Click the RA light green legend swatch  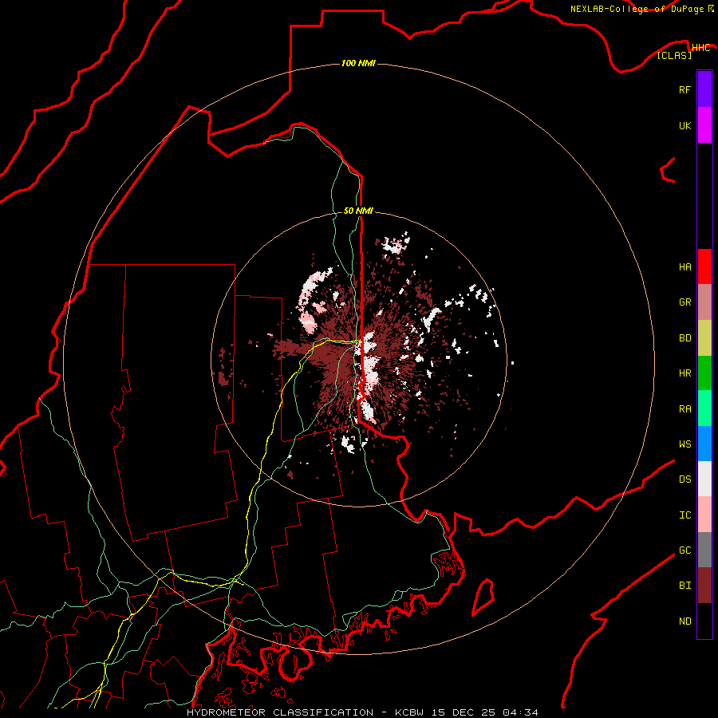pyautogui.click(x=704, y=408)
